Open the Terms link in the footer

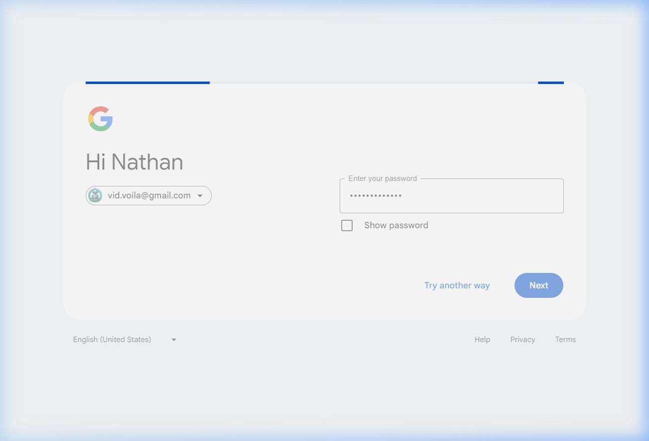(565, 340)
